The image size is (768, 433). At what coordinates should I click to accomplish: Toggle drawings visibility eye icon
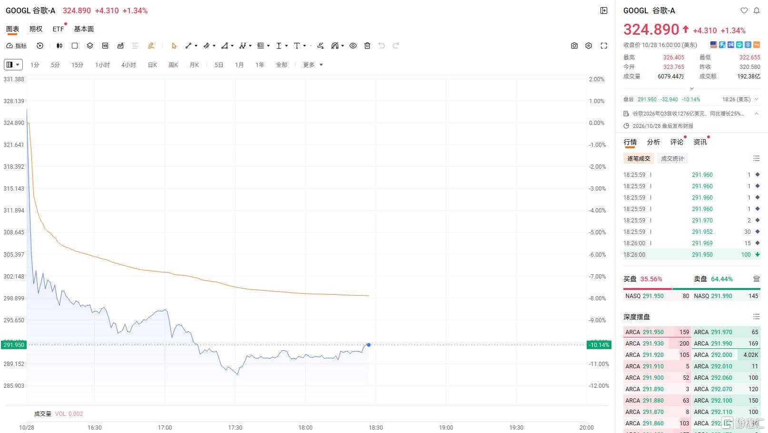point(353,46)
